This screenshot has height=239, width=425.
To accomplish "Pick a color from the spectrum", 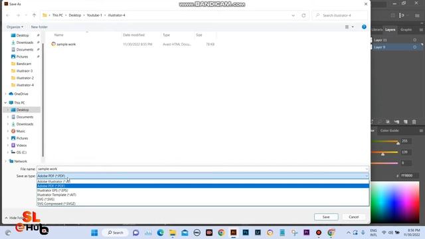I will pyautogui.click(x=394, y=202).
